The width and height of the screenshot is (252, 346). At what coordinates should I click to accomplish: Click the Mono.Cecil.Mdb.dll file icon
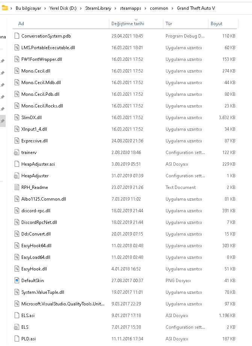click(17, 82)
